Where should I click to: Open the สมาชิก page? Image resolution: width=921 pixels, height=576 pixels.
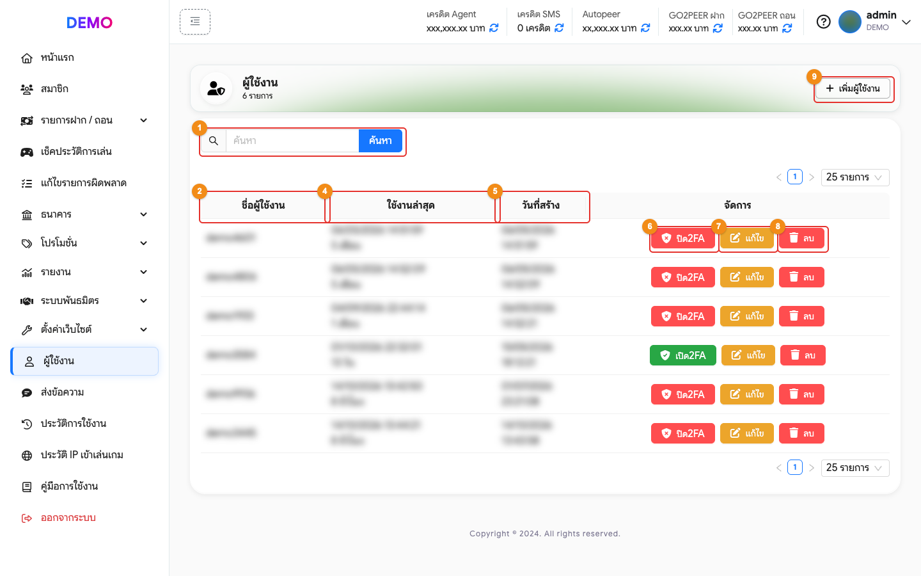click(84, 89)
